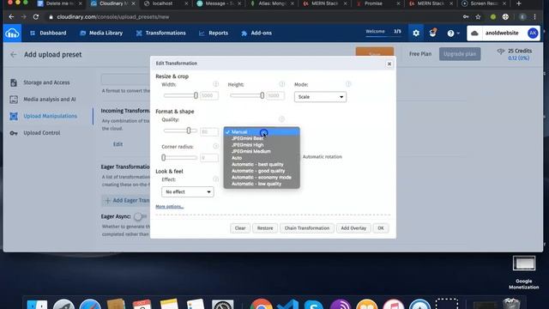Select Automatic - good quality option
The width and height of the screenshot is (549, 309).
tap(262, 171)
